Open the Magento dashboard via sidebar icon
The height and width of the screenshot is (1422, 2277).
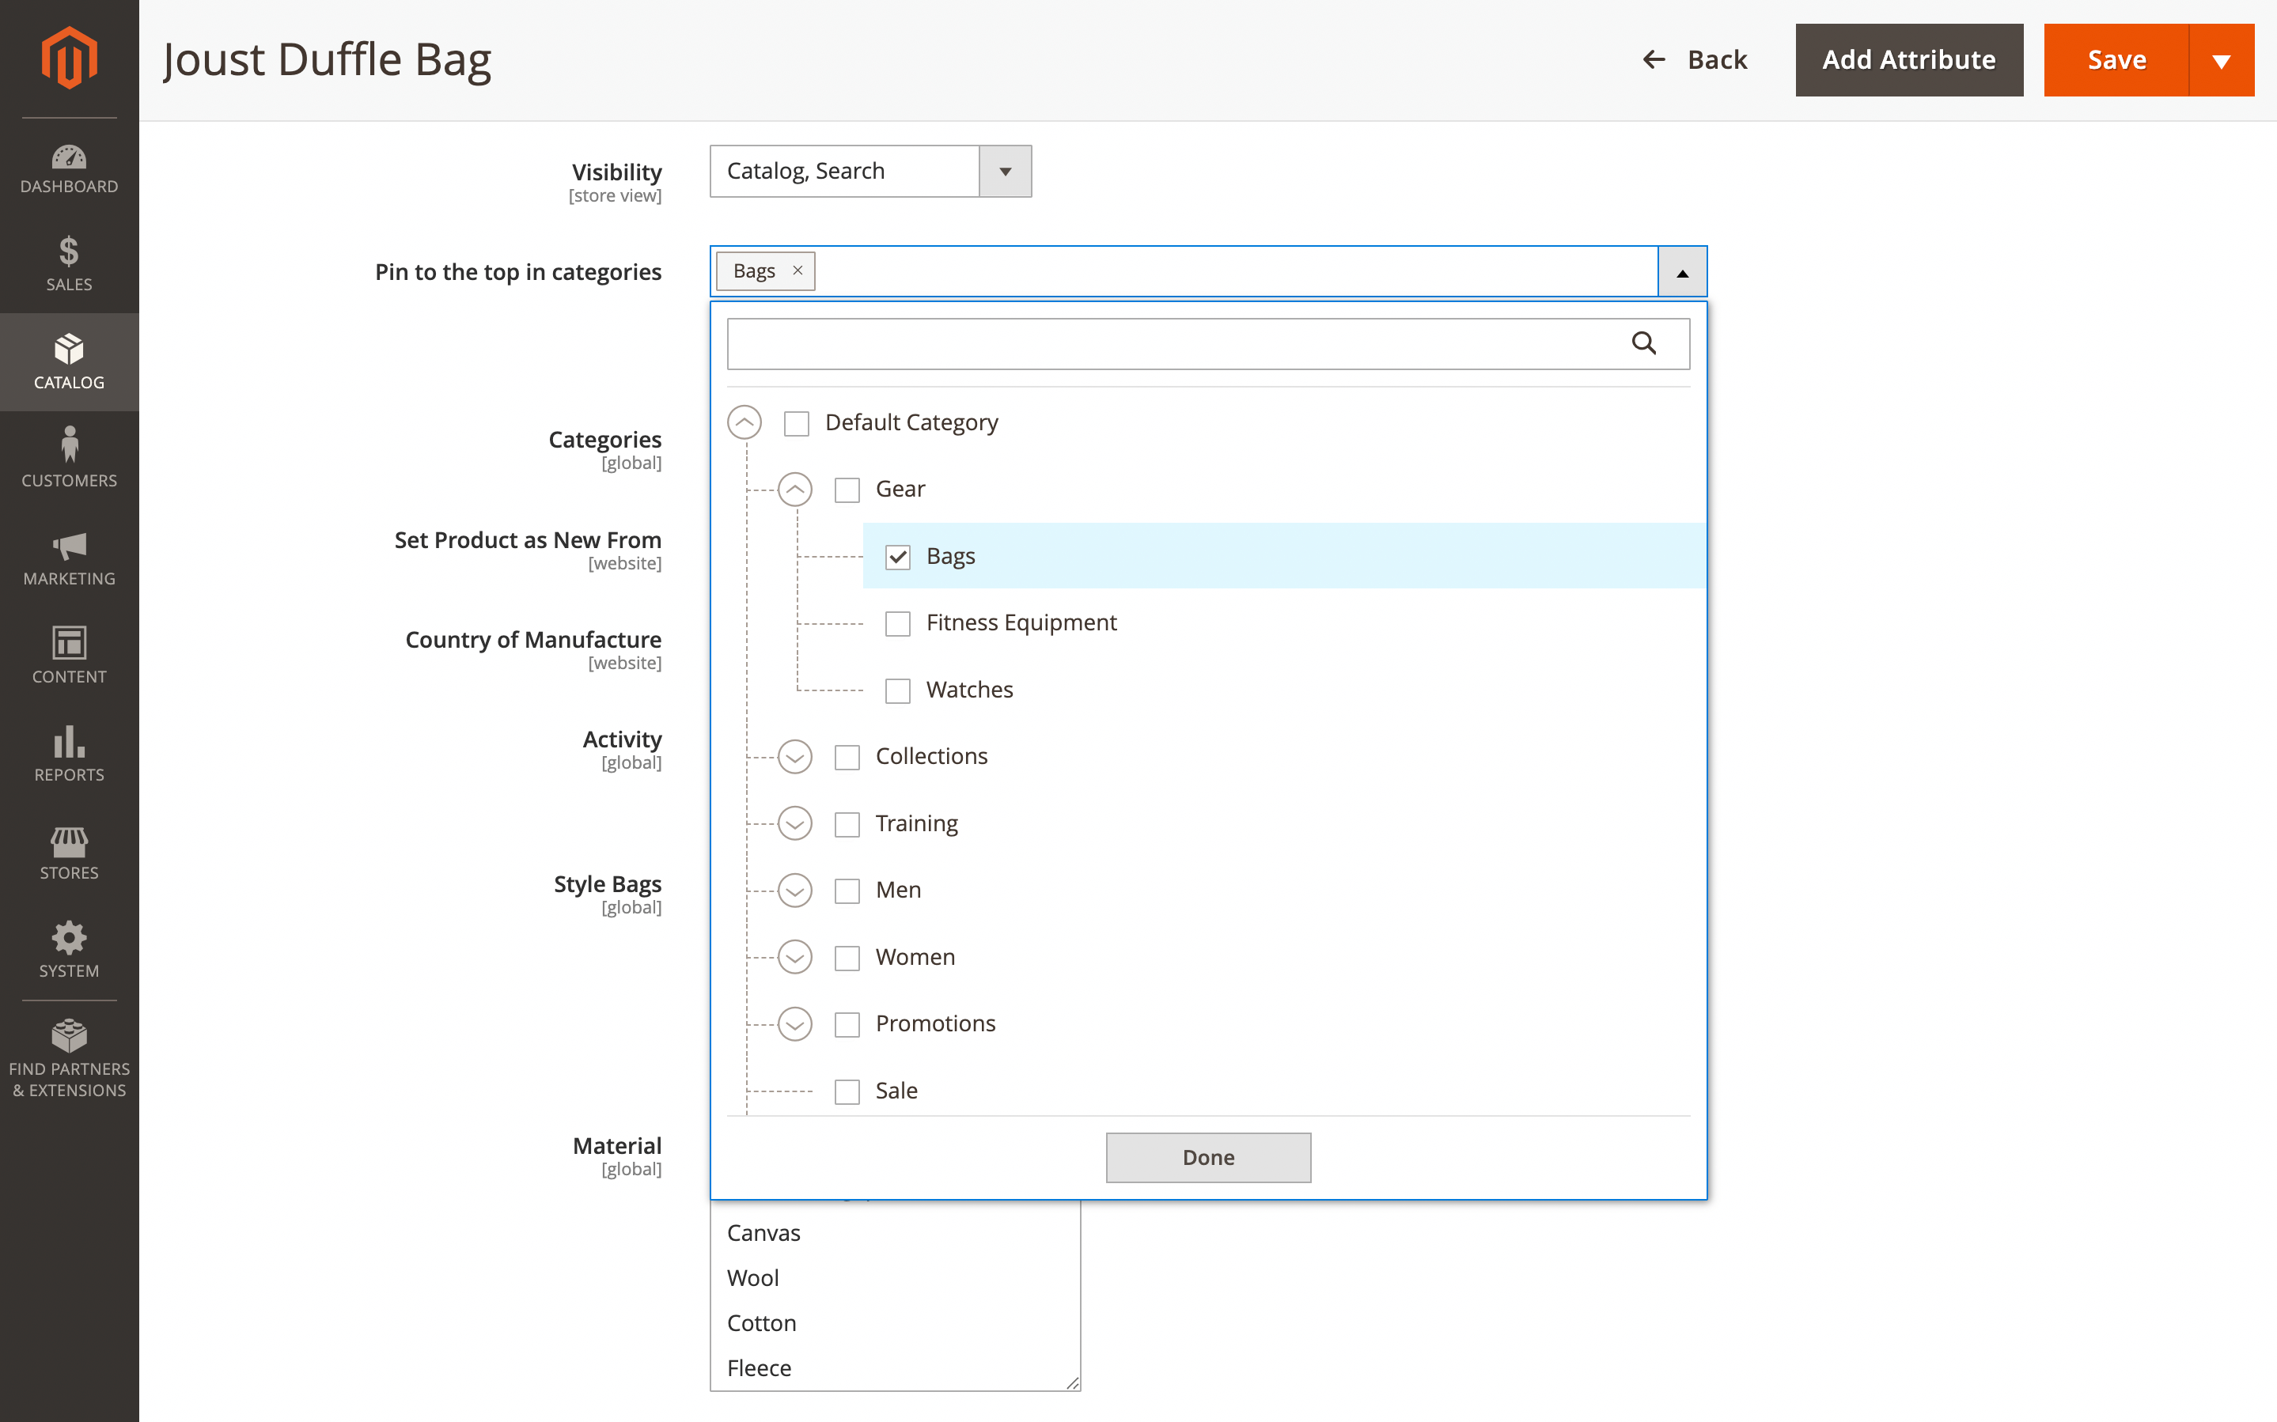click(x=69, y=168)
